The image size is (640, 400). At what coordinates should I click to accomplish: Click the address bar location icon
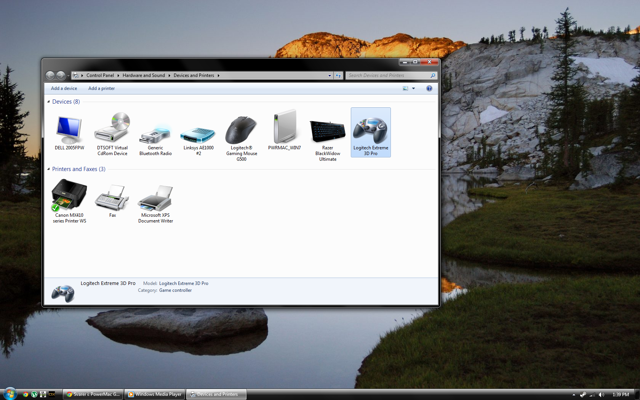click(76, 75)
